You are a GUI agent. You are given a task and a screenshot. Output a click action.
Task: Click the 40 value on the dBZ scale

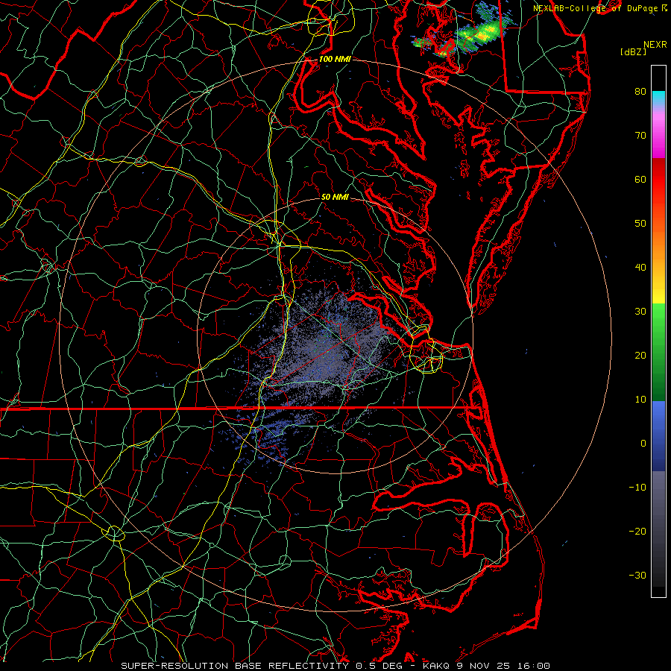pos(640,267)
